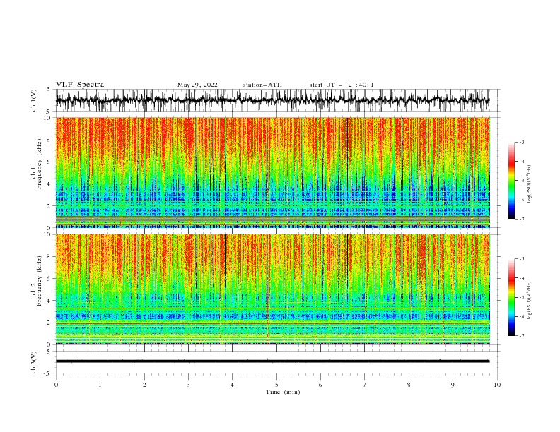Select the "start UT = 2 :40: 1" text
Screen dimensions: 560x432
pos(342,85)
